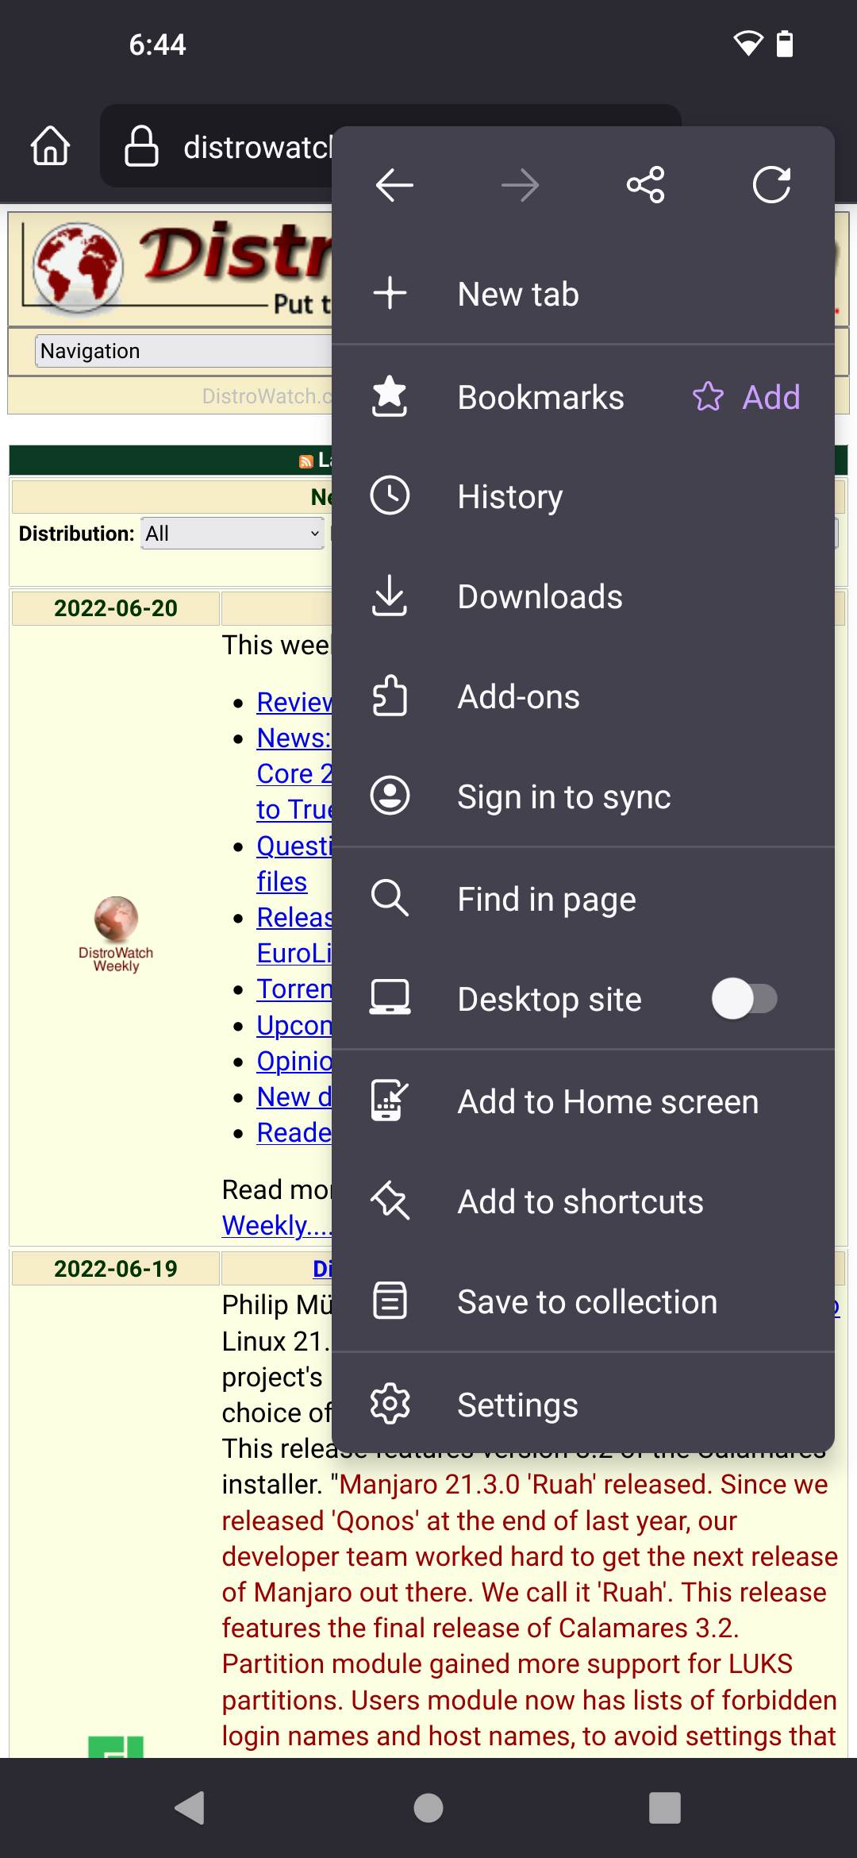
Task: Click the DistroWatch Weekly thumbnail
Action: [x=116, y=934]
